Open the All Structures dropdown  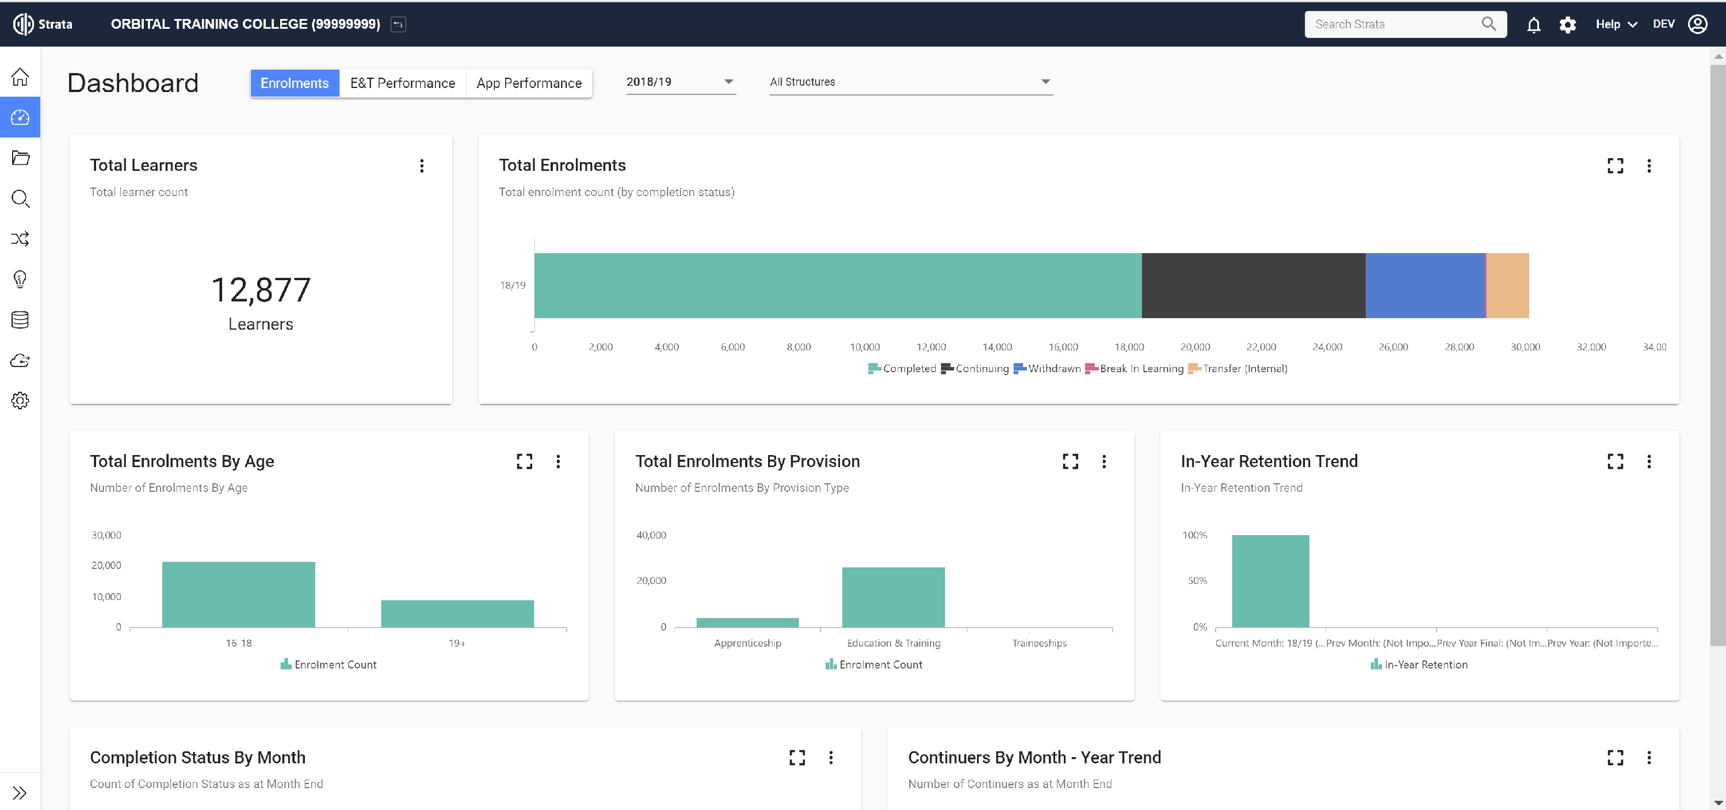910,82
